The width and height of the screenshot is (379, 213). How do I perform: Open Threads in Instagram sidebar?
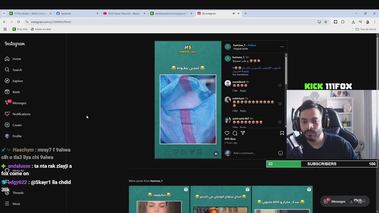coord(14,193)
